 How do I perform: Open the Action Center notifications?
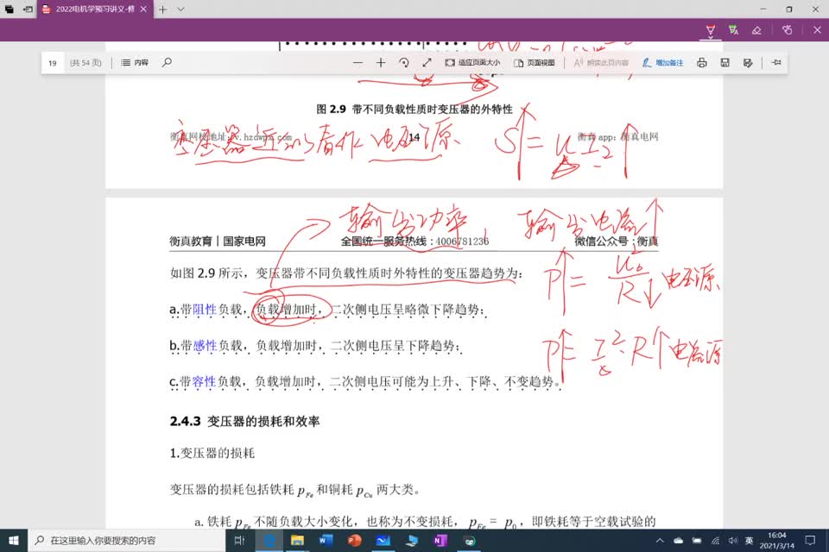[810, 541]
